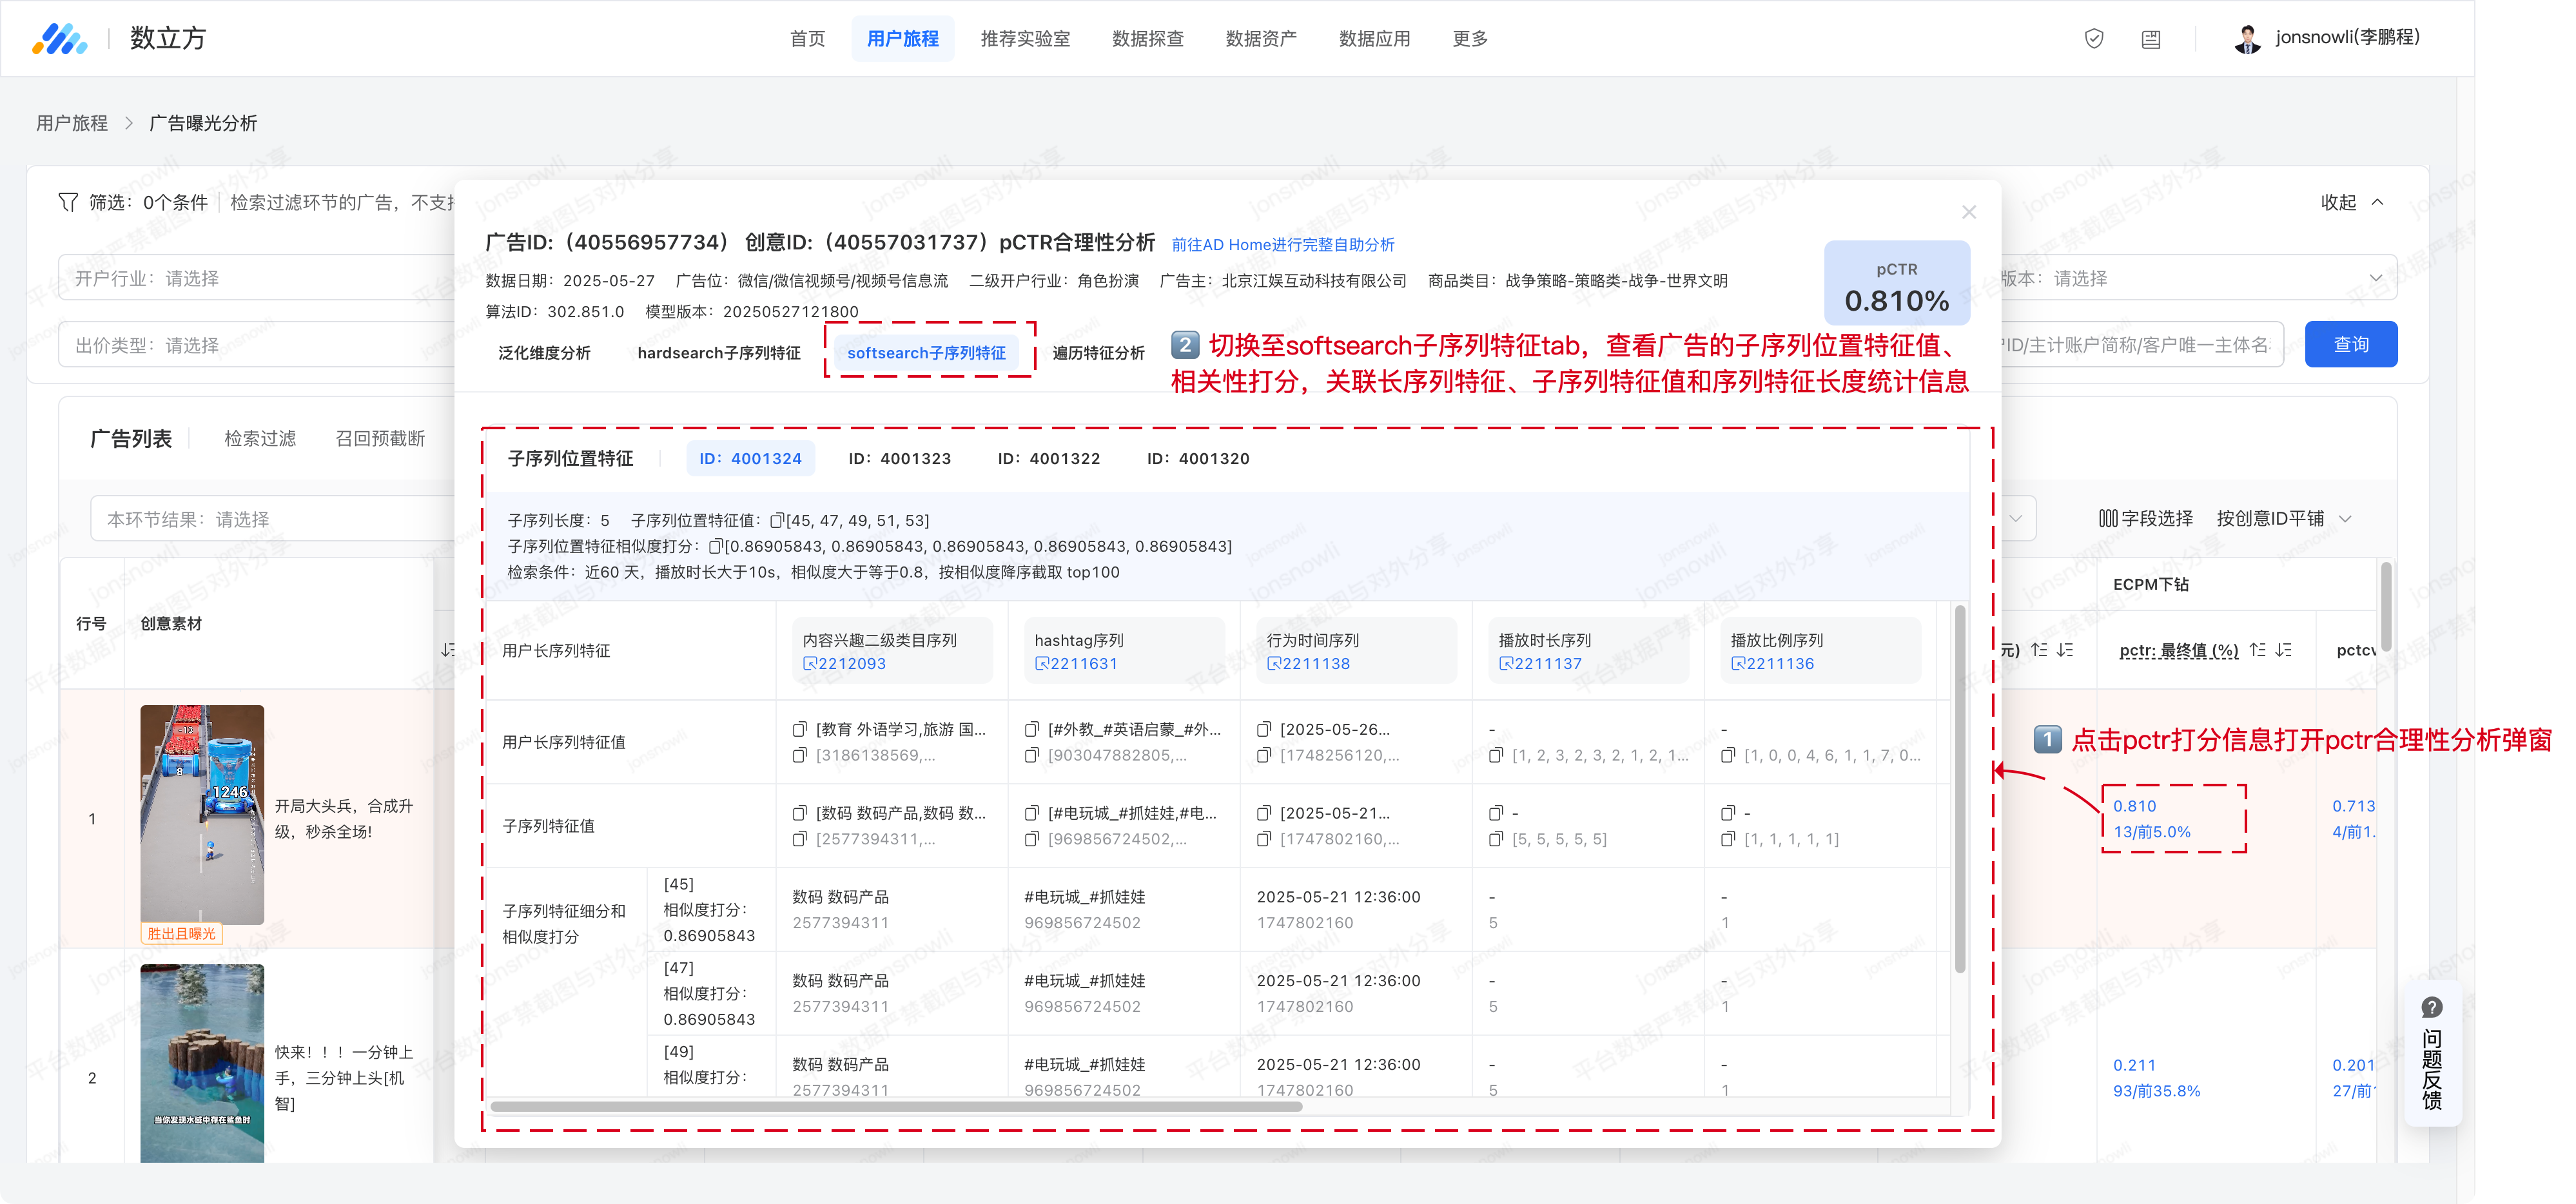Select subsequence ID 4001320
Image resolution: width=2576 pixels, height=1204 pixels.
click(1197, 458)
